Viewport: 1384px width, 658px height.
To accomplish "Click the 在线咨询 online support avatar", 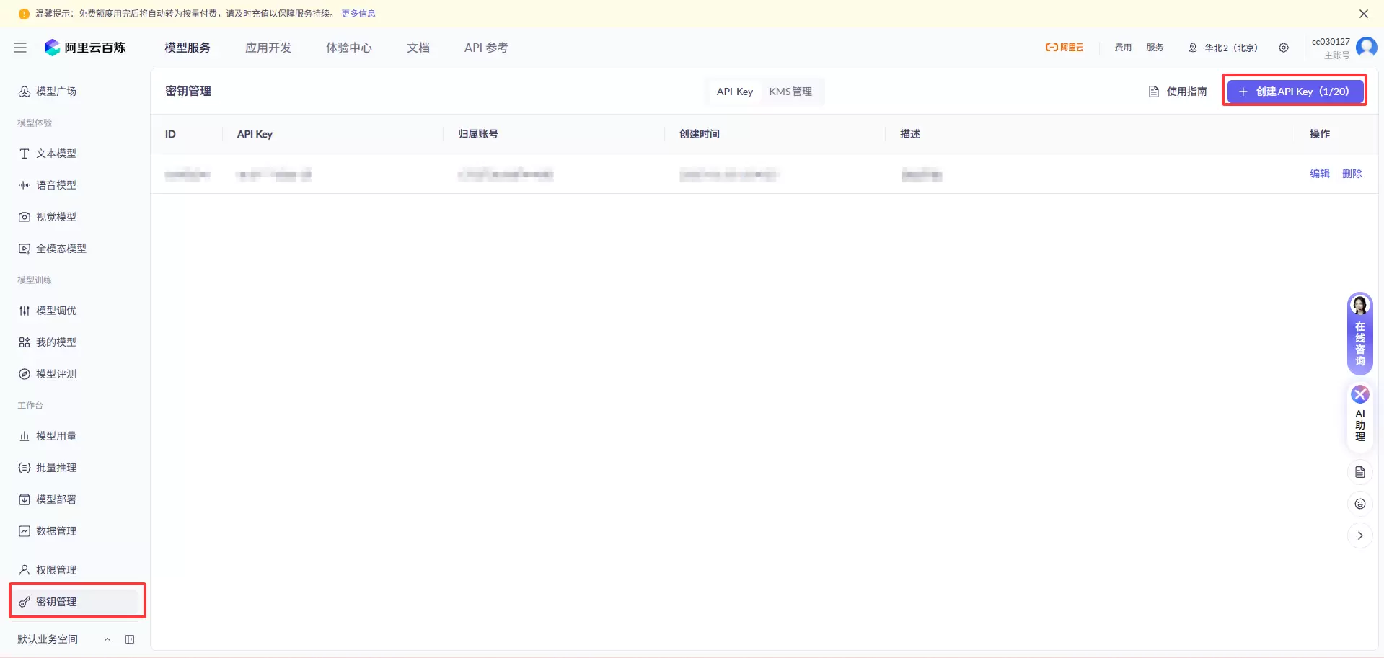I will (x=1359, y=306).
